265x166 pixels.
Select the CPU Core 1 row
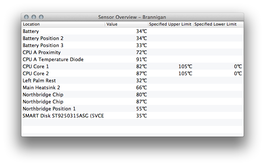click(132, 66)
